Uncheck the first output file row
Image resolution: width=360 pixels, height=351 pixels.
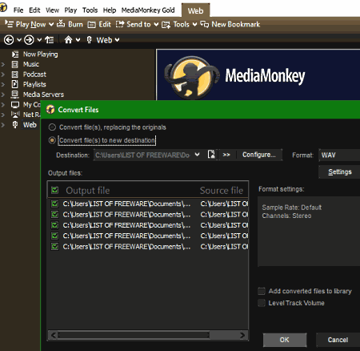coord(55,204)
